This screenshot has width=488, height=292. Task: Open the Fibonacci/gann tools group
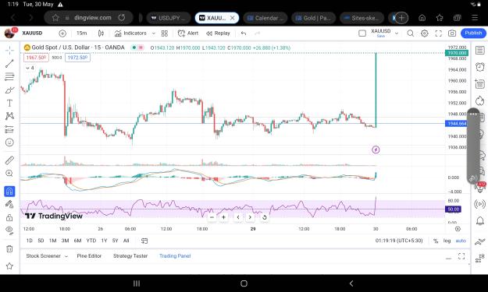(x=9, y=76)
